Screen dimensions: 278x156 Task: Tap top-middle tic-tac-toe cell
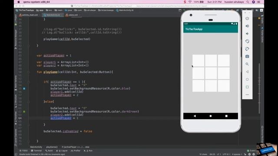coord(211,61)
